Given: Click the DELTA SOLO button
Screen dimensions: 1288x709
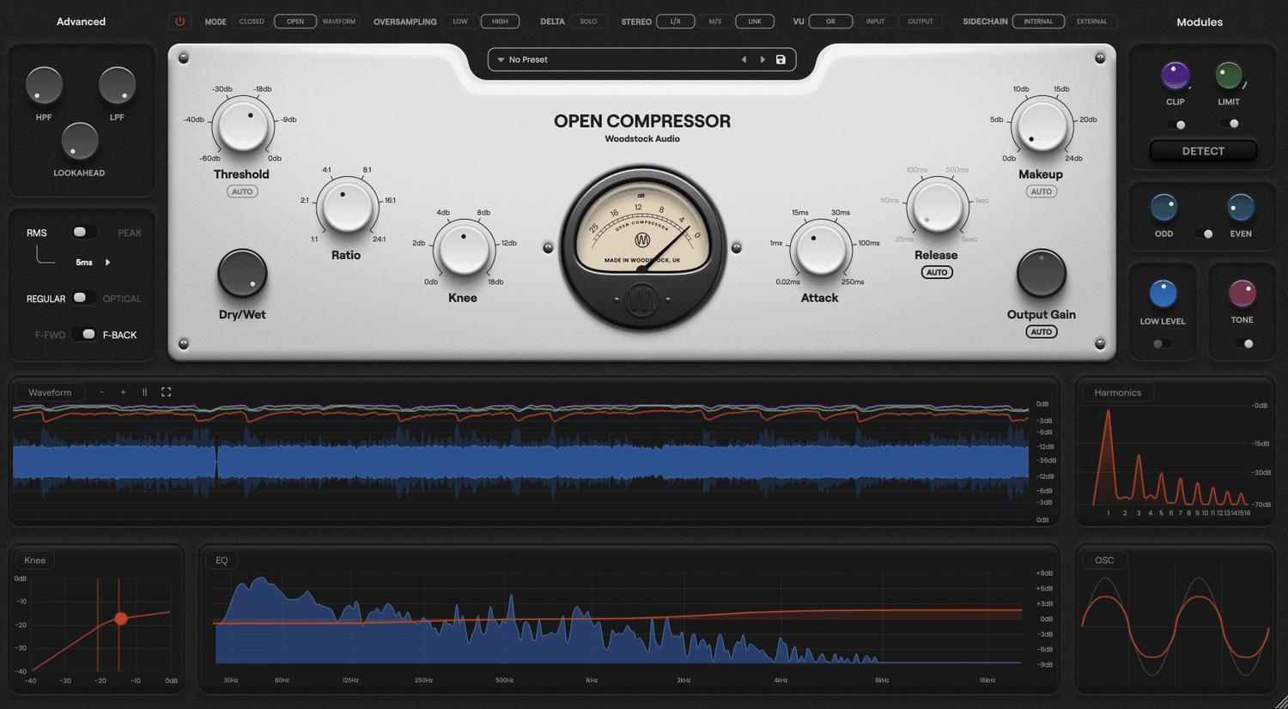Looking at the screenshot, I should (x=588, y=21).
